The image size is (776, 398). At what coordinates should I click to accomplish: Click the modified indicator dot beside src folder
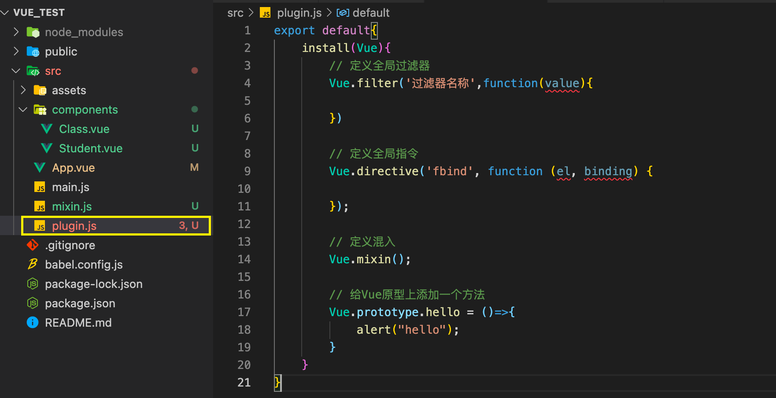click(195, 70)
